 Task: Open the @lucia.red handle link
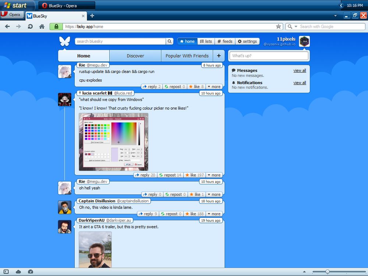(123, 93)
